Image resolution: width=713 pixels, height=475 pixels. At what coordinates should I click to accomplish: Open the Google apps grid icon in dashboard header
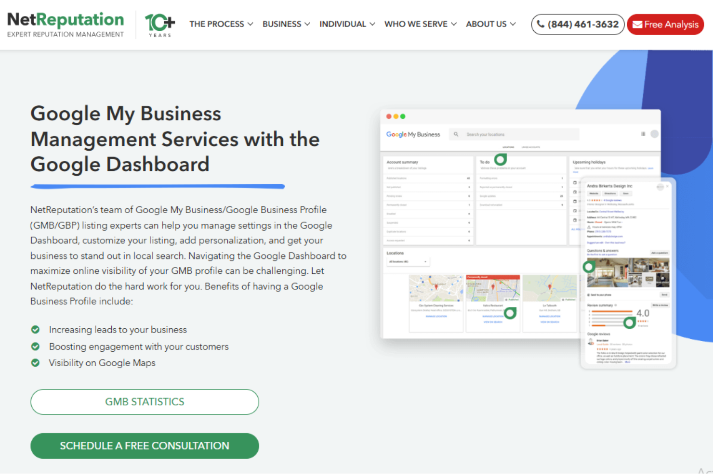[644, 134]
